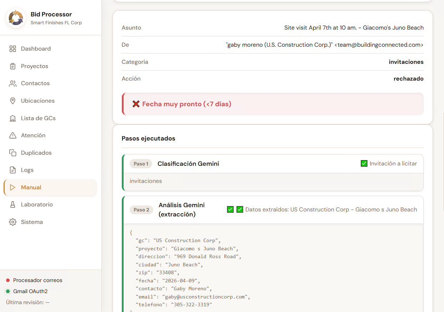Open Ubicaciones via the map pin icon
Image resolution: width=444 pixels, height=312 pixels.
coord(13,101)
